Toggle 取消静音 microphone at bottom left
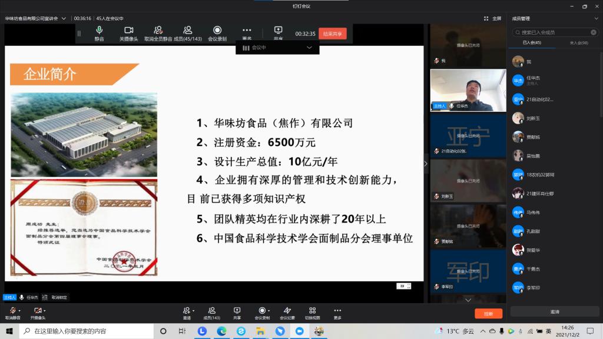Screen dimensions: 603x339 [12, 311]
